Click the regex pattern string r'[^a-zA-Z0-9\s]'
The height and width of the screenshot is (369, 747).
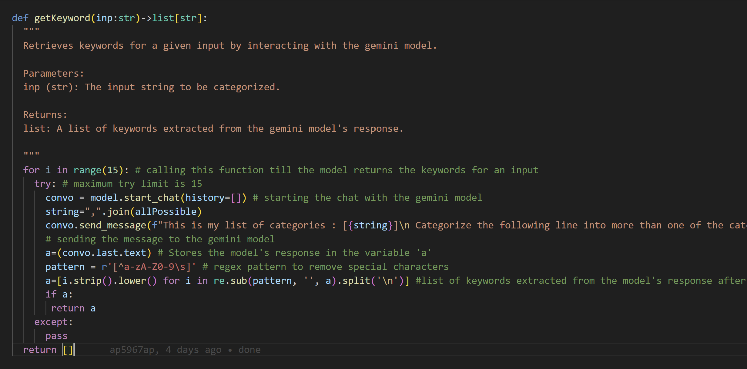(x=149, y=267)
